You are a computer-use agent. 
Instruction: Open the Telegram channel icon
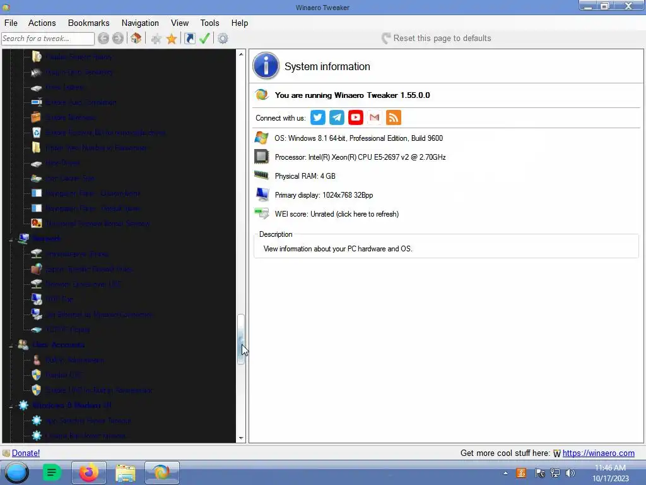337,117
